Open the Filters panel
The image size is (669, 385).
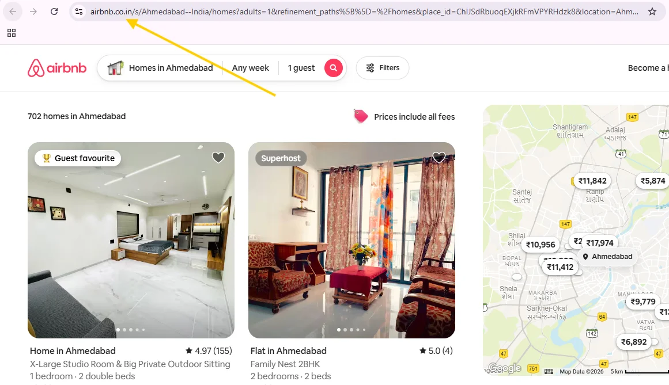tap(382, 67)
